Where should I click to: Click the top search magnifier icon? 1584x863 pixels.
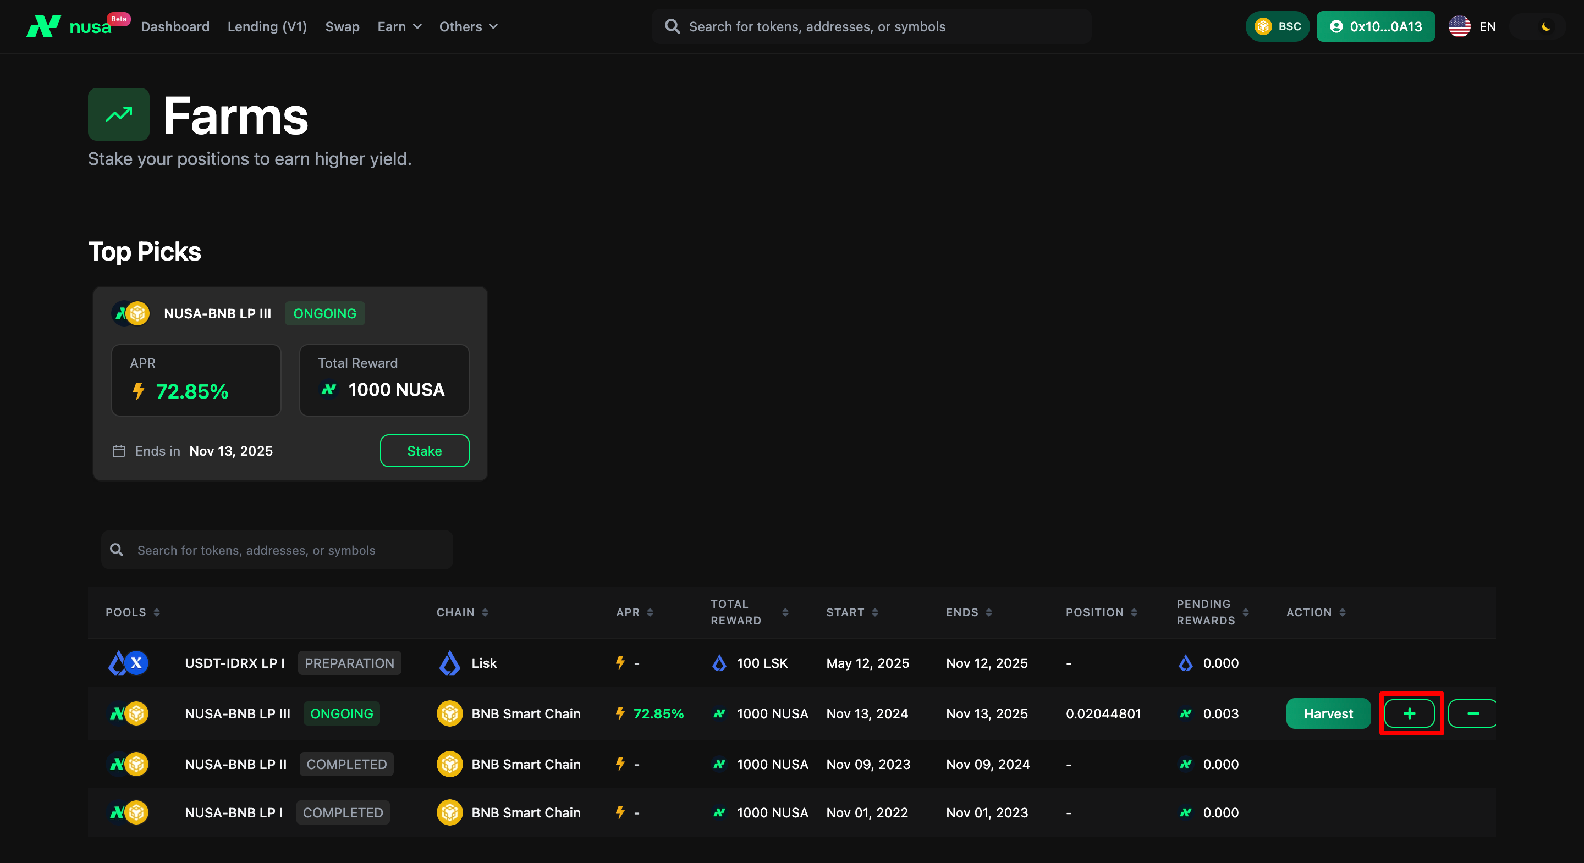[x=672, y=26]
